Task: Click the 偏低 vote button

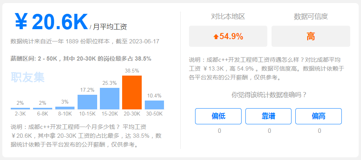Action: click(x=218, y=116)
